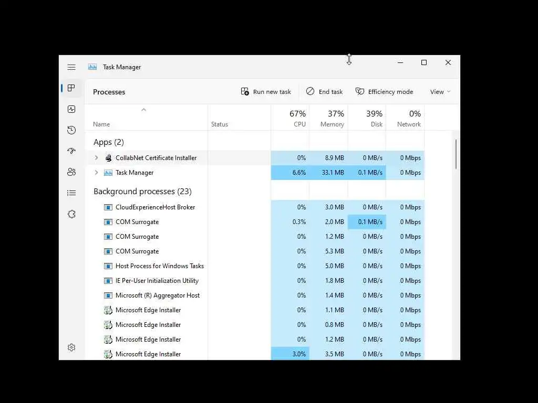
Task: Click the IE Per-User Initialization Utility icon
Action: (108, 281)
